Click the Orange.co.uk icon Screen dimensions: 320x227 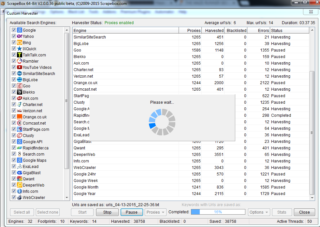click(19, 117)
